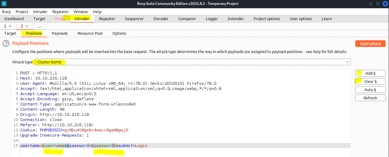
Task: Click the Add § button
Action: tap(370, 73)
